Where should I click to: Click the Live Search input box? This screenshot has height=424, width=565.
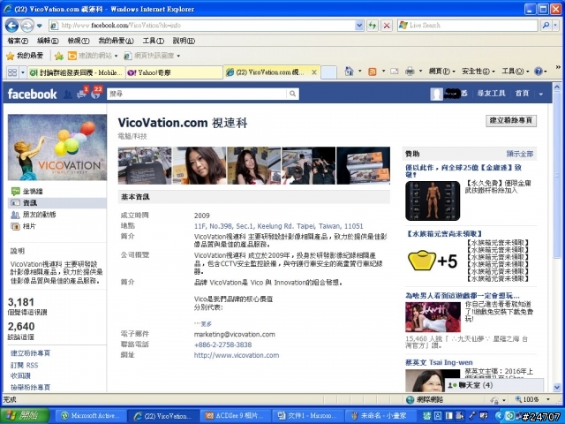pos(467,26)
